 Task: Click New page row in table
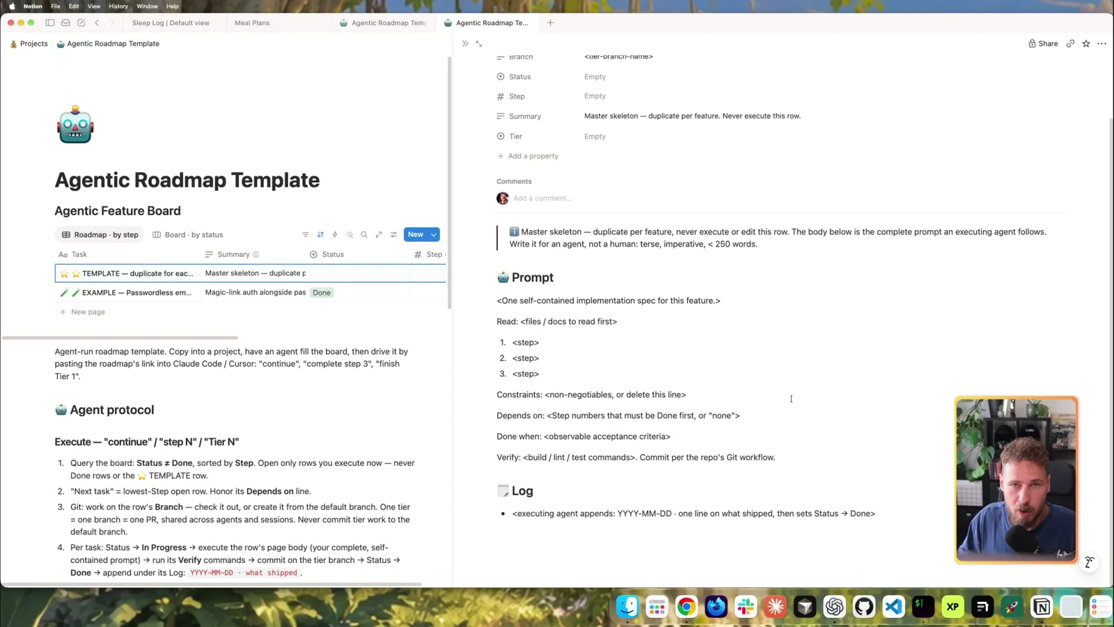[x=82, y=312]
